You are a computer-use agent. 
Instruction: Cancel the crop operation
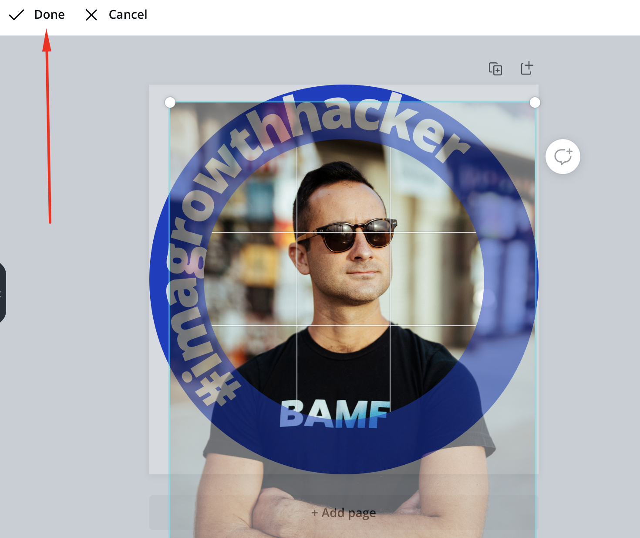(116, 15)
